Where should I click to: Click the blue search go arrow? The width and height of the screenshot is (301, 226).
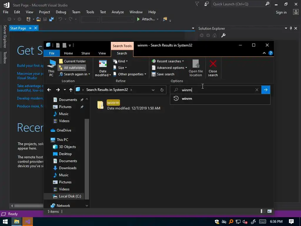[266, 90]
